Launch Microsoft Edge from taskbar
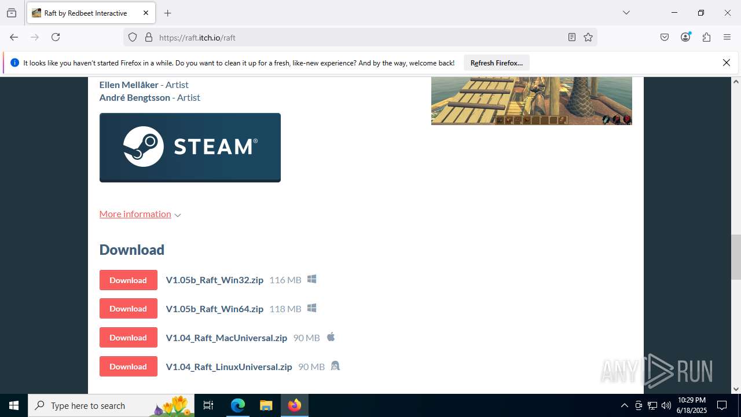741x417 pixels. point(238,405)
